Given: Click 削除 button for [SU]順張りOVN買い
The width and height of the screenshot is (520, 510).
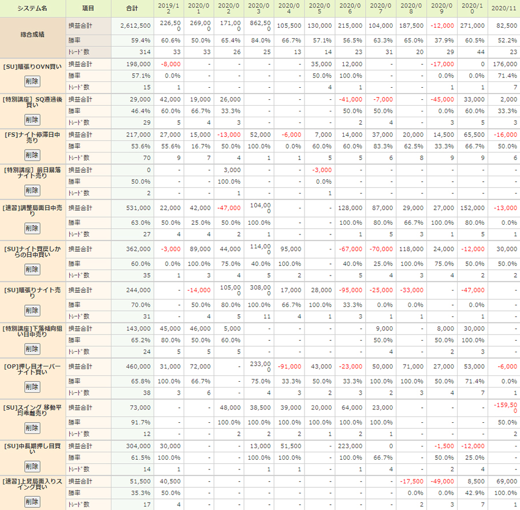Looking at the screenshot, I should pyautogui.click(x=32, y=81).
